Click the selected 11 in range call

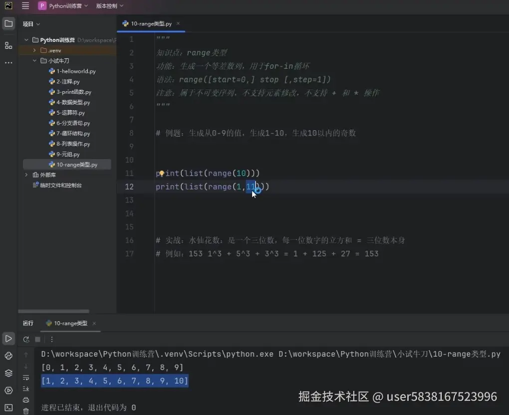pyautogui.click(x=251, y=187)
